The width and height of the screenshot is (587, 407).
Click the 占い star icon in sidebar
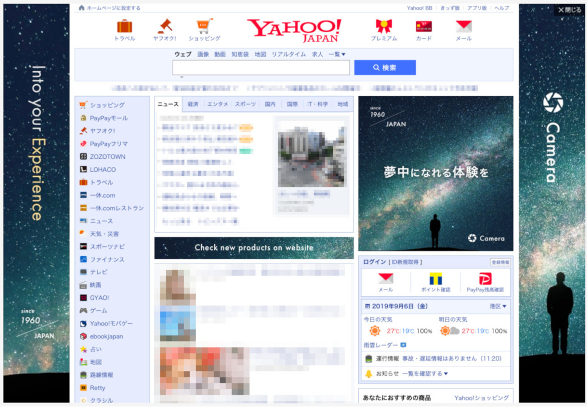point(83,349)
